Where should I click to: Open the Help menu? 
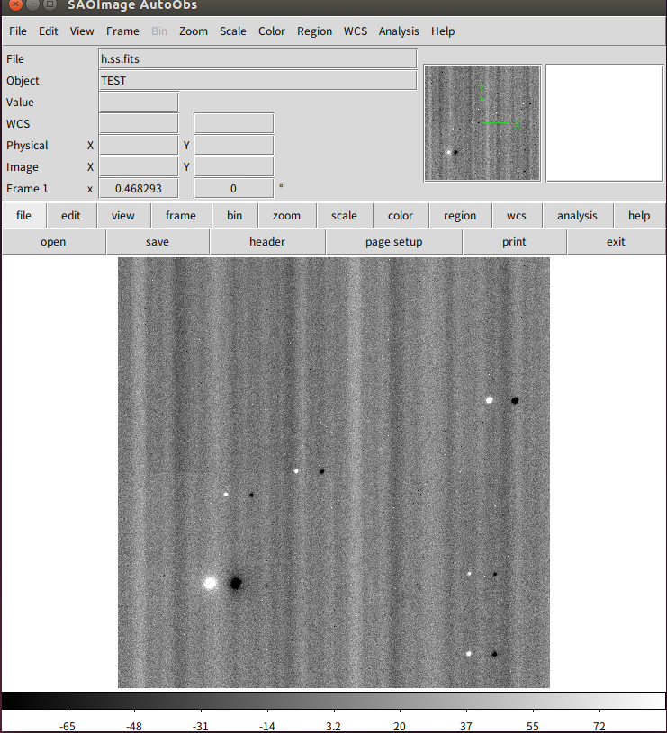click(443, 31)
